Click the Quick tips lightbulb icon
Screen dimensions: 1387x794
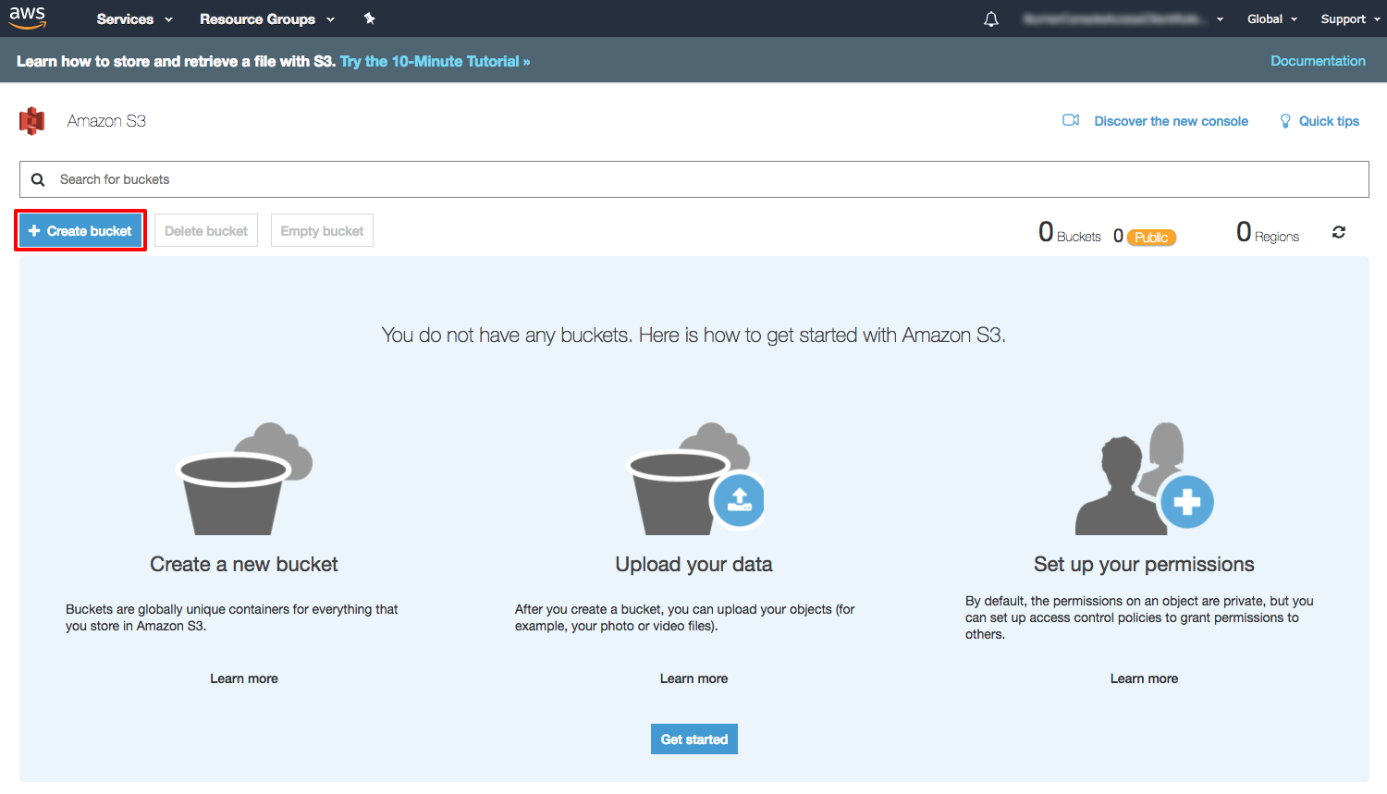1284,120
